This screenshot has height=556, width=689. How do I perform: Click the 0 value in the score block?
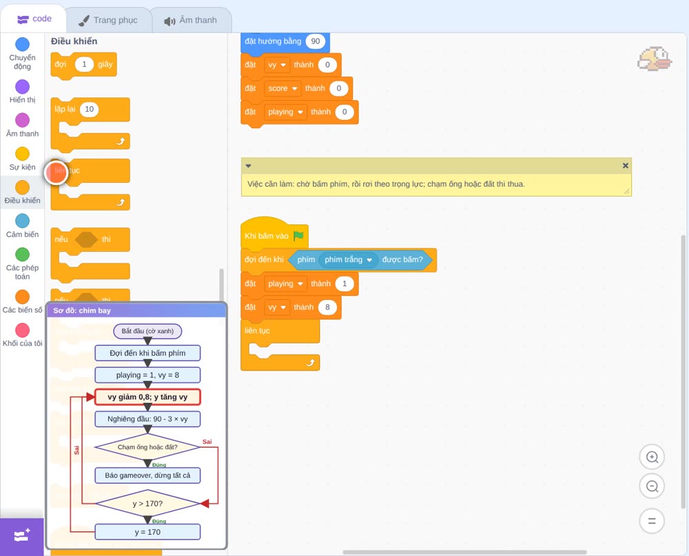point(339,88)
